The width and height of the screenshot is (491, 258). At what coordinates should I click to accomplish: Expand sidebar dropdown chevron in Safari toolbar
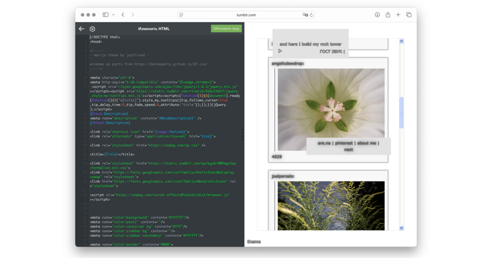tap(112, 15)
